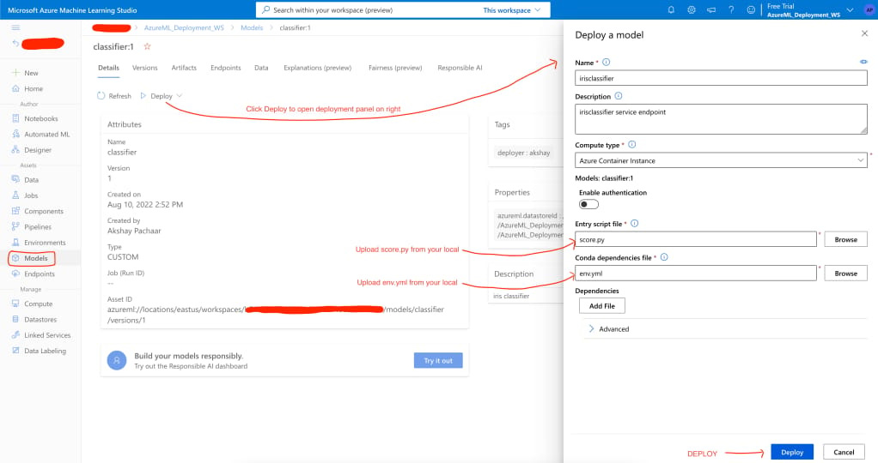Image resolution: width=878 pixels, height=463 pixels.
Task: Open Notebooks from the sidebar
Action: click(41, 118)
